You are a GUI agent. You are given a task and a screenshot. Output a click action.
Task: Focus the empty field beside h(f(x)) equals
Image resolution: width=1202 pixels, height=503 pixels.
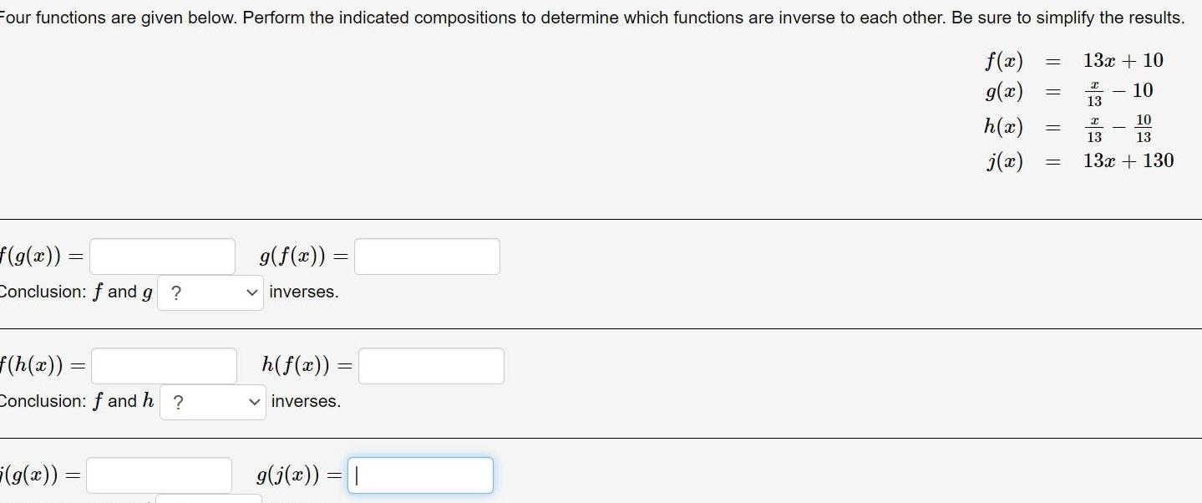click(431, 365)
